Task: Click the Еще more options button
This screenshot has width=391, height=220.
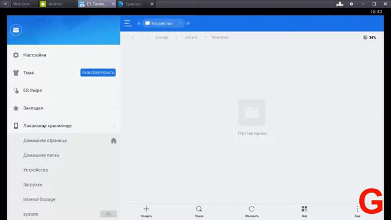Action: 357,211
